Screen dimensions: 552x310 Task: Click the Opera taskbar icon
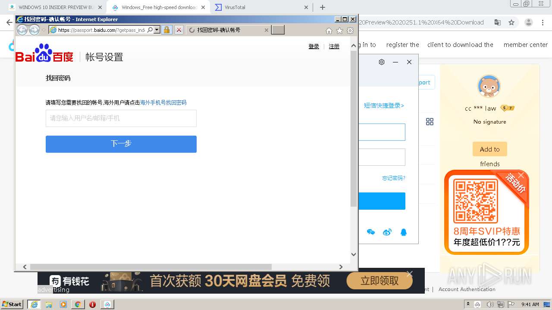point(92,304)
